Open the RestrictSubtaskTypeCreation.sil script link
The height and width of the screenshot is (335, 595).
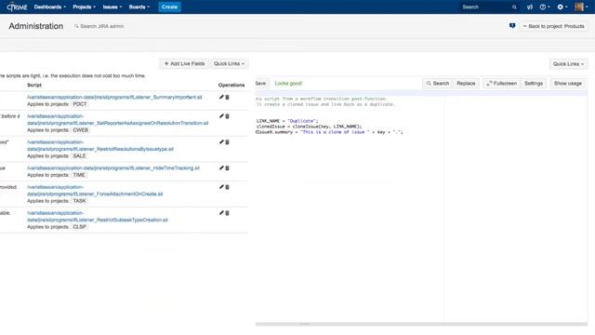tap(97, 217)
